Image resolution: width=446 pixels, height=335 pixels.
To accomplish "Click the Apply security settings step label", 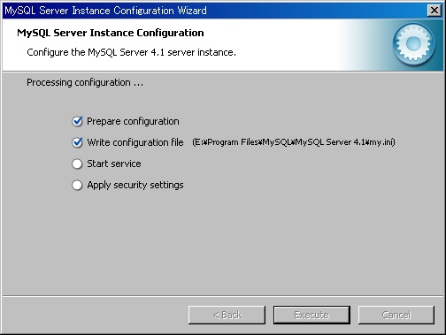I will tap(135, 185).
